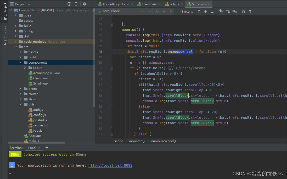The image size is (287, 179).
Task: Switch to Client.vue editor tab
Action: point(147,4)
